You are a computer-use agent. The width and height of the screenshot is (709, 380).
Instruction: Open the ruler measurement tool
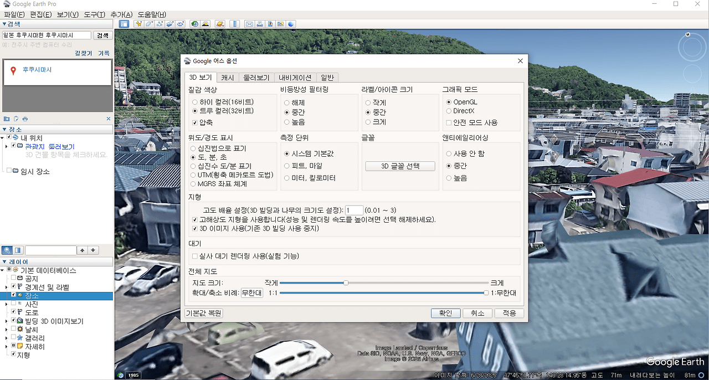235,23
